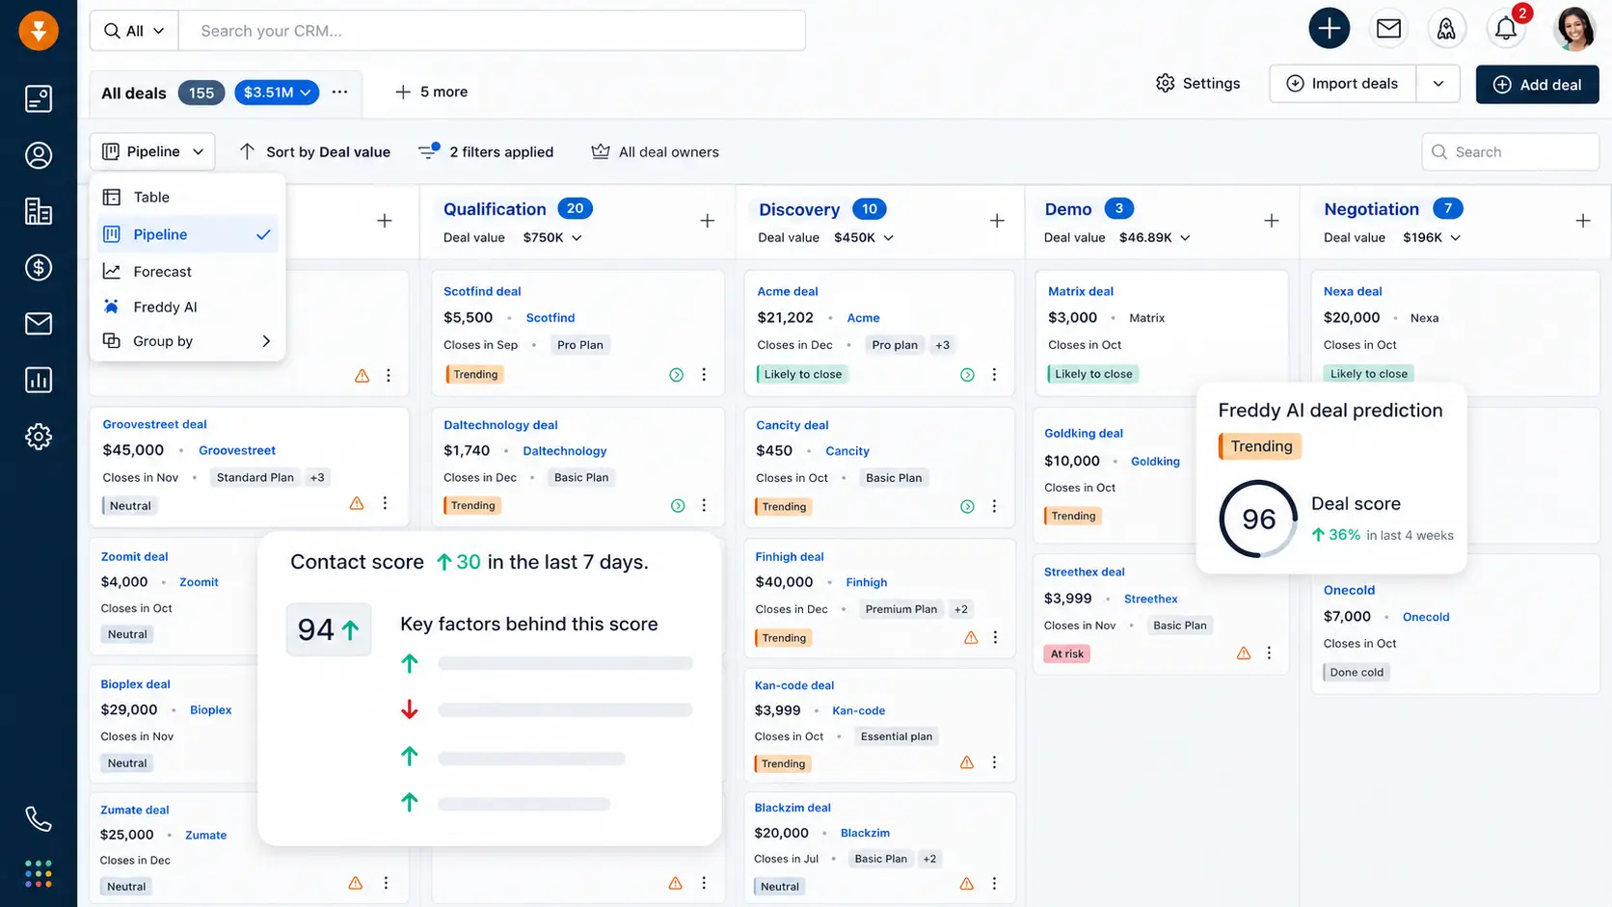1612x907 pixels.
Task: Expand the Group by submenu
Action: point(187,341)
